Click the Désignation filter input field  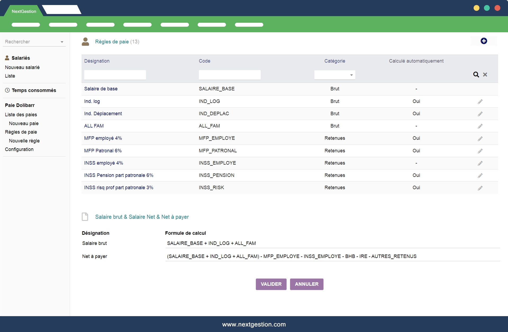pyautogui.click(x=115, y=75)
